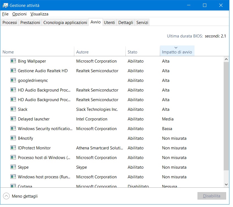233x207 pixels.
Task: Click the Ultima durata BIOS label
Action: point(185,36)
